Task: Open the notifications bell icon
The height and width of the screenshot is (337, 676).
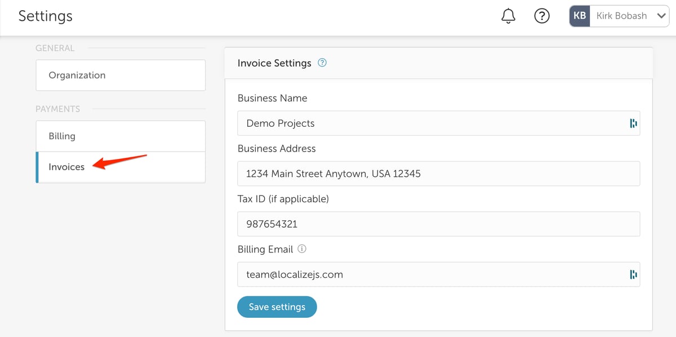Action: (508, 16)
